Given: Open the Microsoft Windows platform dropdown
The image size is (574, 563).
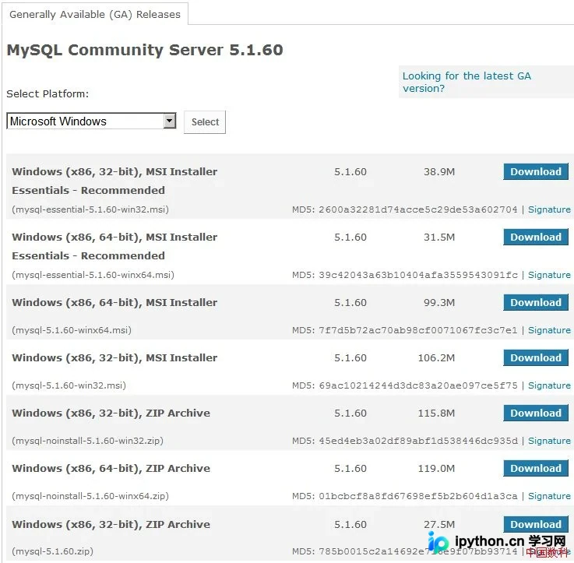Looking at the screenshot, I should (91, 121).
